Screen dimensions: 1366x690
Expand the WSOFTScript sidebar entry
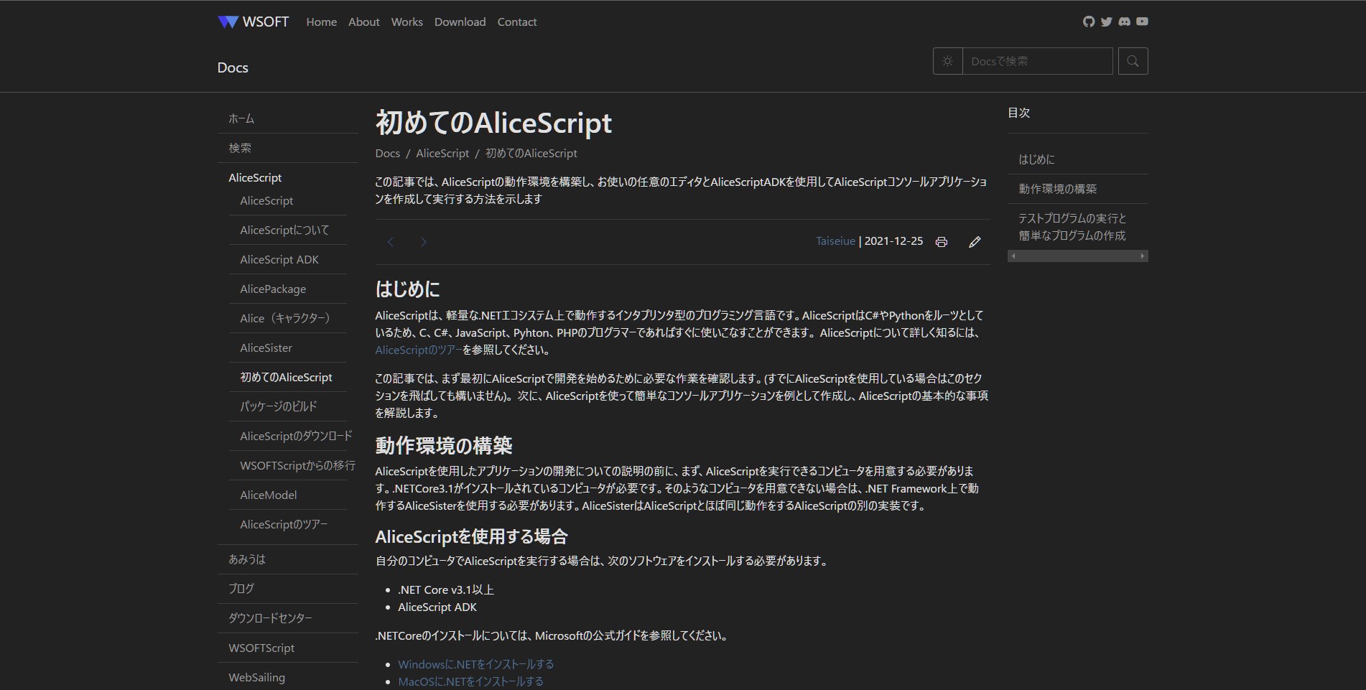tap(261, 648)
